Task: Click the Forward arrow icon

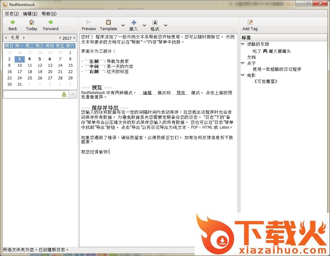Action: pos(51,22)
